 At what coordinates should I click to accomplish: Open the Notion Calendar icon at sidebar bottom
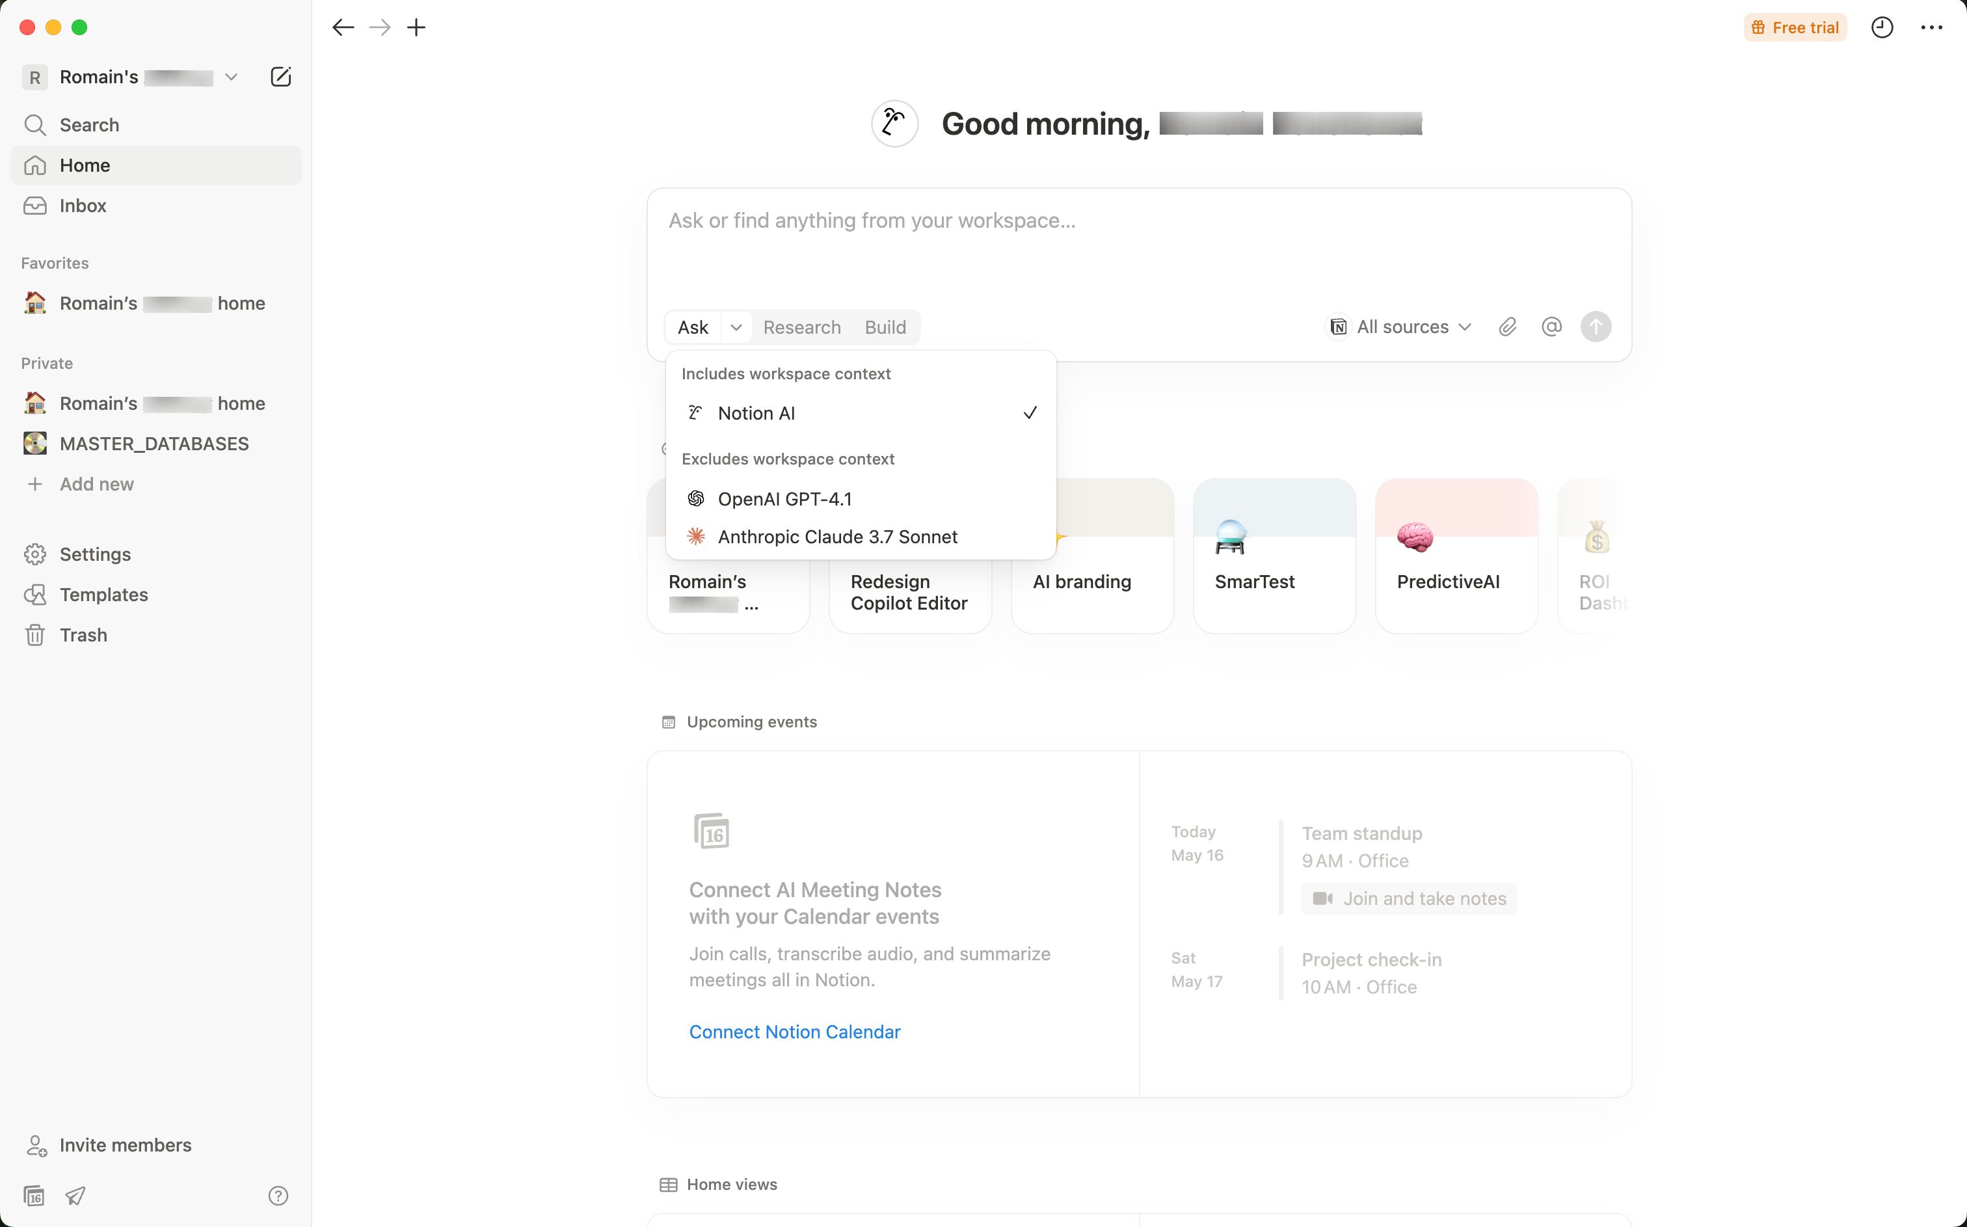pos(34,1195)
